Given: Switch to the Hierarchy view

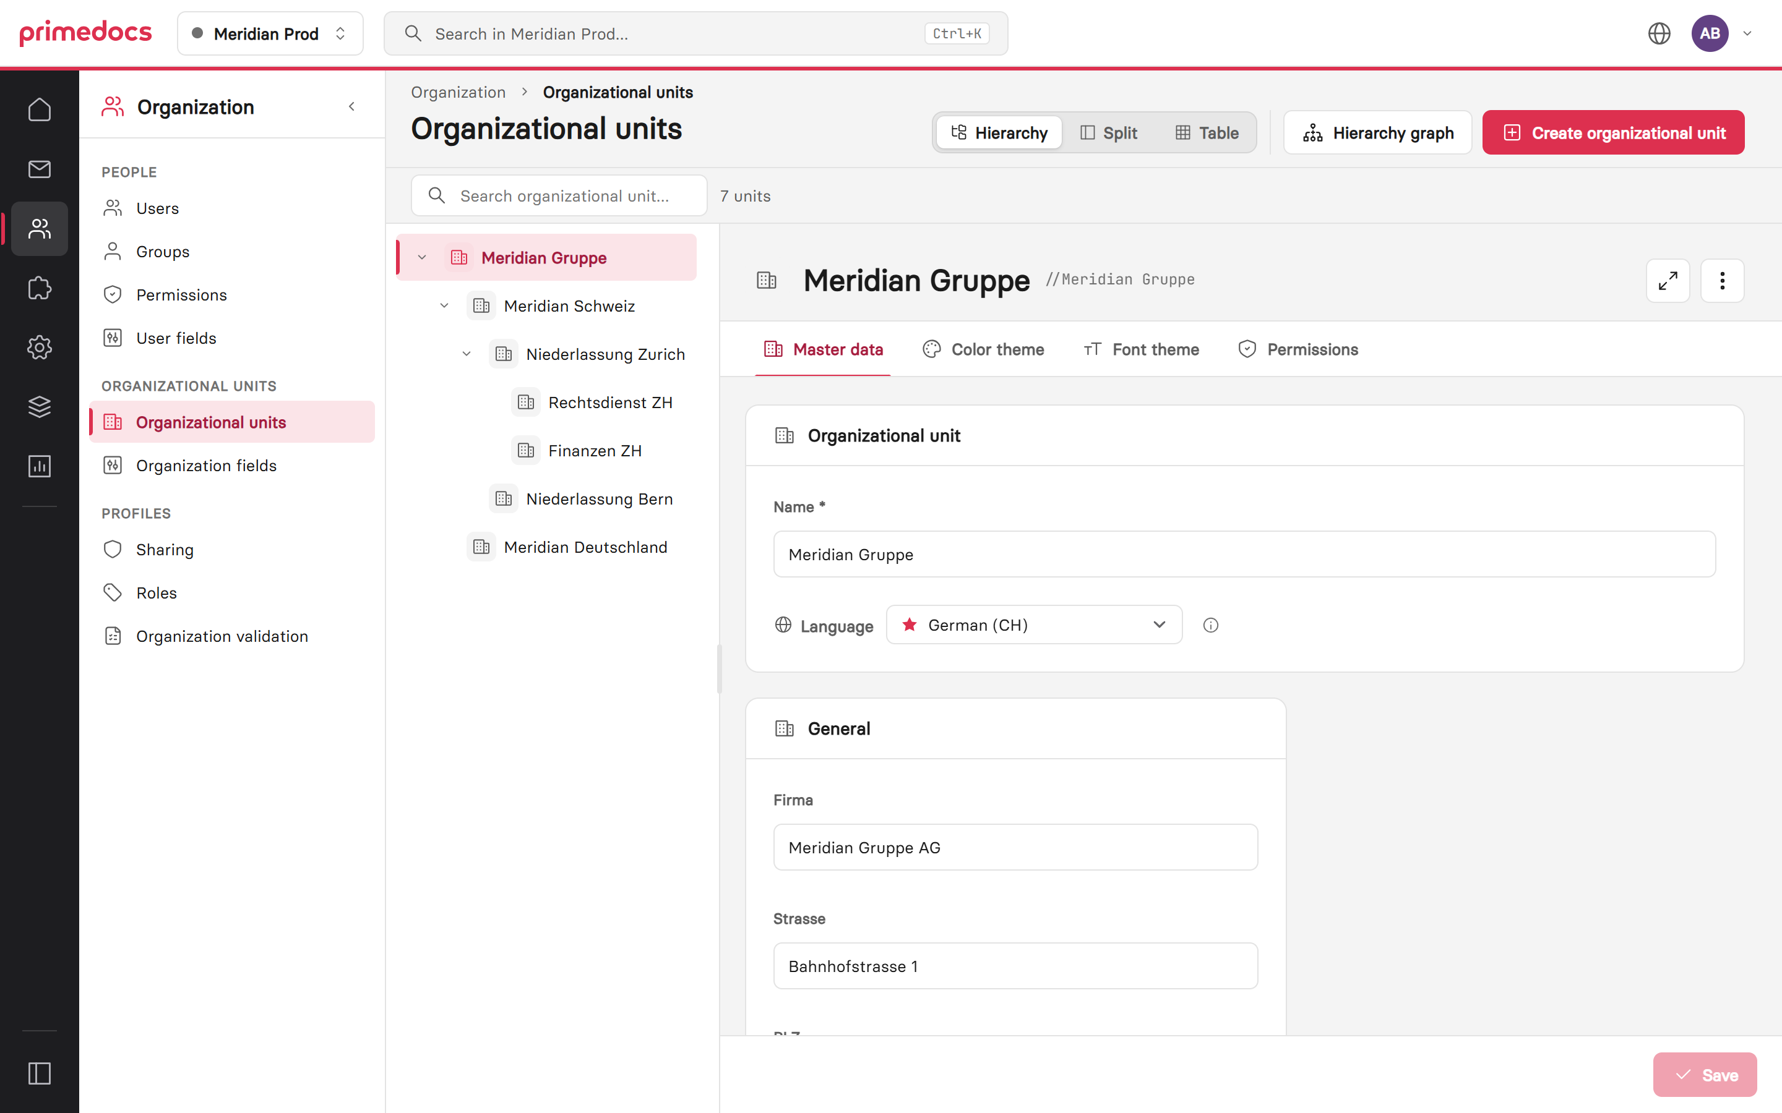Looking at the screenshot, I should click(999, 132).
